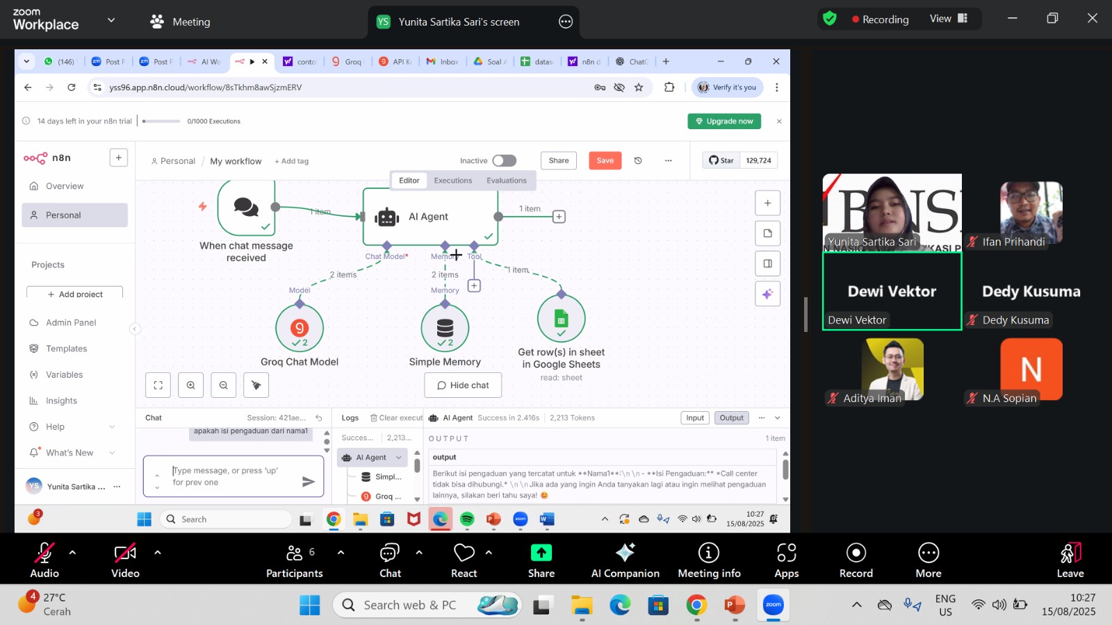1112x625 pixels.
Task: Open Meeting info icon
Action: (x=708, y=553)
